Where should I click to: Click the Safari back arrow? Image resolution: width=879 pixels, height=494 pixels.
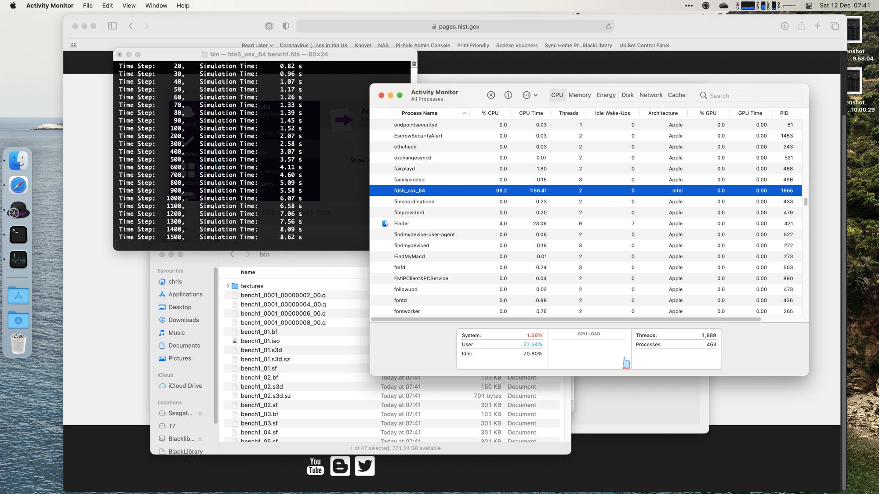point(131,26)
